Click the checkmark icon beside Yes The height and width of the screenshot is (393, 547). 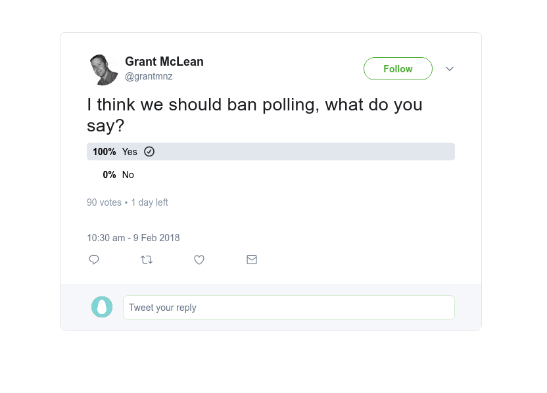coord(149,152)
